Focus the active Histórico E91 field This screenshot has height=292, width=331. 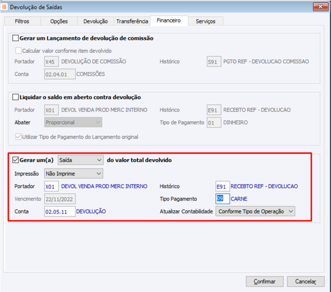coord(223,186)
